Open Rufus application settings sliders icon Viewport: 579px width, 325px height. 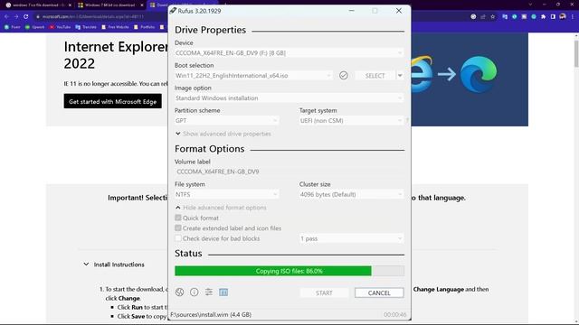point(209,292)
